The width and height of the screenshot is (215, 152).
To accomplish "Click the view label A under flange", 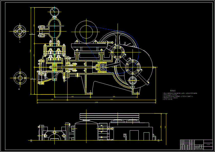I will click(x=20, y=42).
